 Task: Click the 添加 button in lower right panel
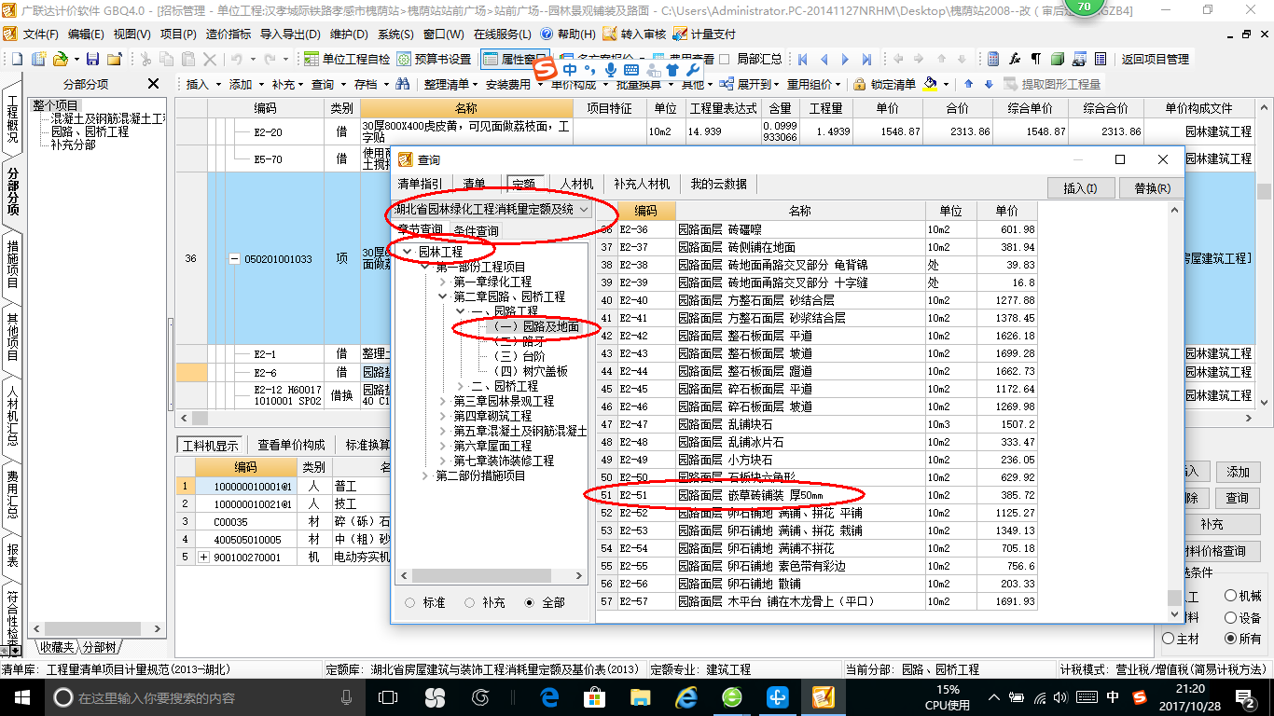coord(1238,472)
